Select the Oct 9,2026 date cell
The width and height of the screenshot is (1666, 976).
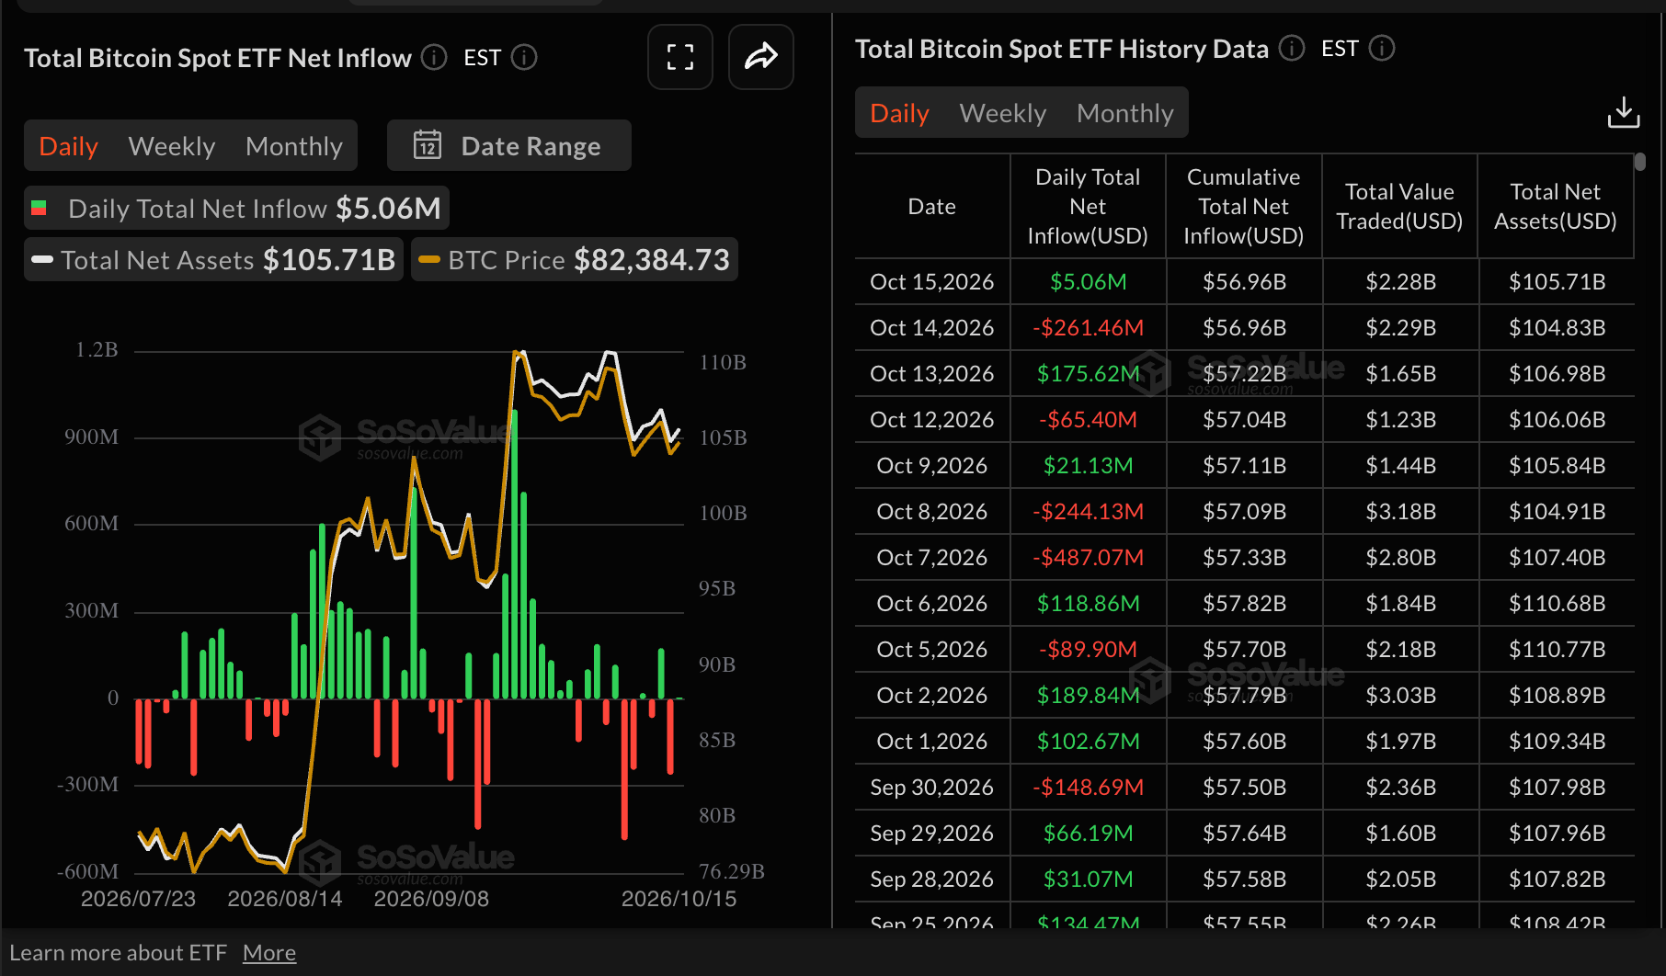tap(932, 465)
